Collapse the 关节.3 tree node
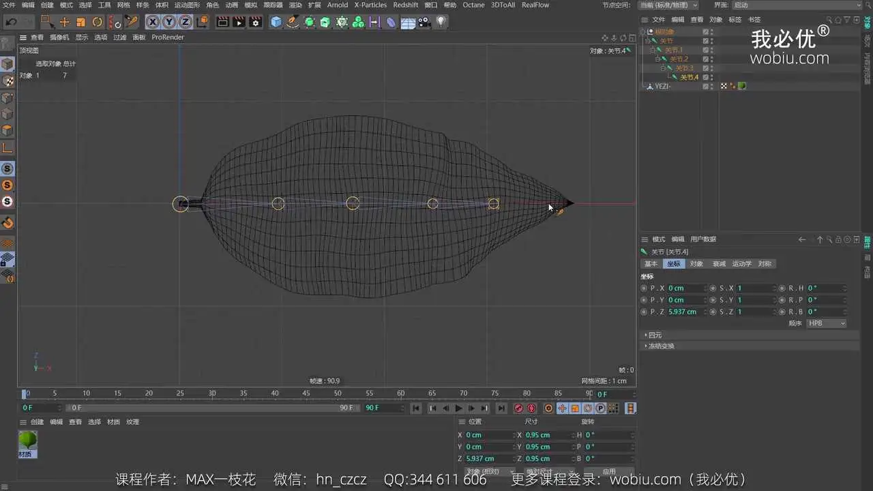The height and width of the screenshot is (491, 873). click(x=662, y=68)
